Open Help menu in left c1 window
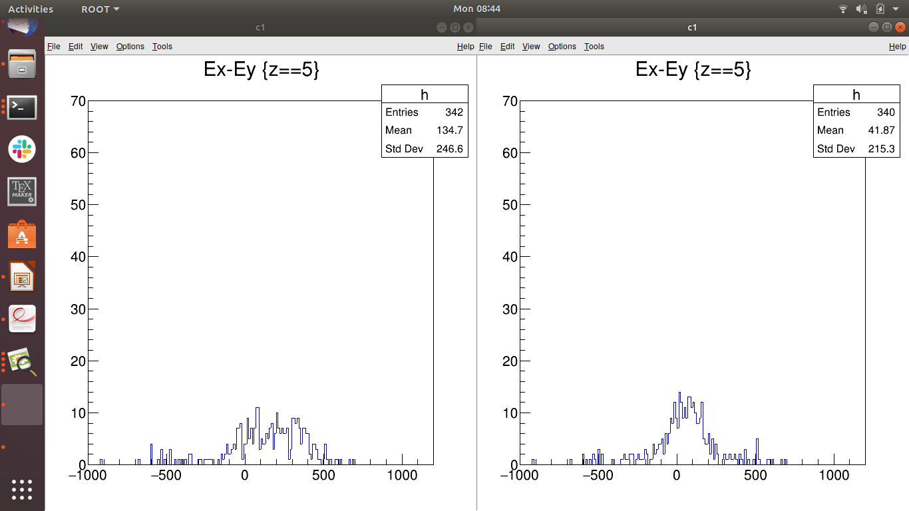The height and width of the screenshot is (511, 909). coord(466,46)
